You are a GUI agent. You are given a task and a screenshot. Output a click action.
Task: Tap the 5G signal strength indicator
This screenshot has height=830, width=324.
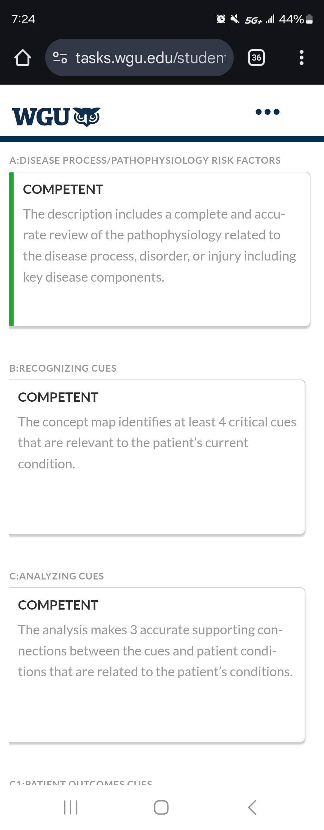point(260,19)
